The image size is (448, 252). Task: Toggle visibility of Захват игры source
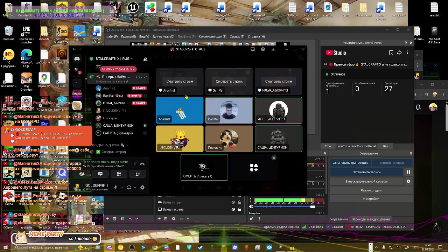pos(233,202)
